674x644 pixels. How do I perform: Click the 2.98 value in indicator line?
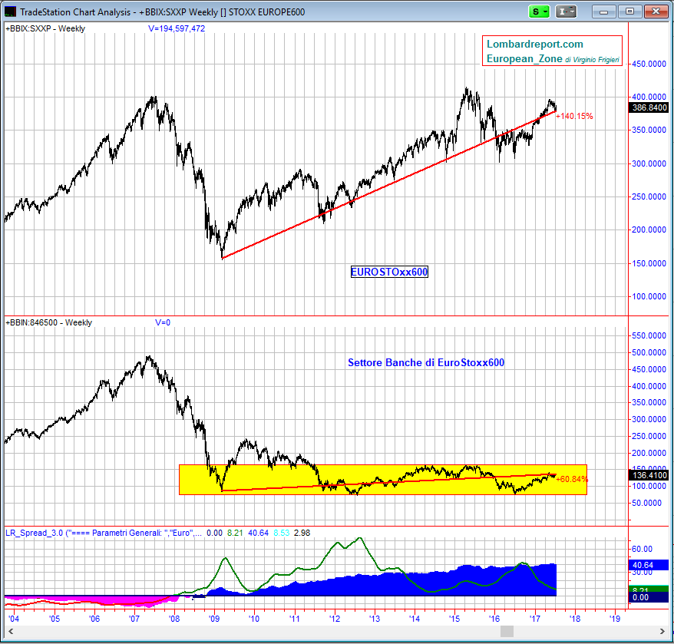click(x=302, y=533)
